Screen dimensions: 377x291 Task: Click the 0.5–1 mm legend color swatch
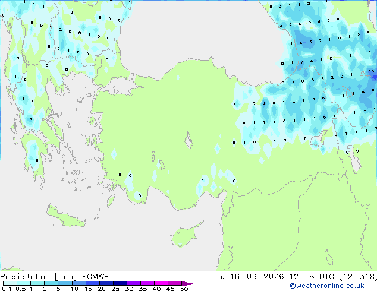click(x=24, y=283)
